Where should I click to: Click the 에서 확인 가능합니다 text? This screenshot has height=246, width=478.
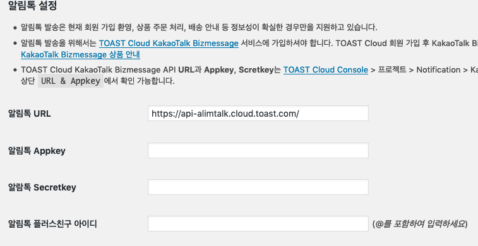click(140, 81)
